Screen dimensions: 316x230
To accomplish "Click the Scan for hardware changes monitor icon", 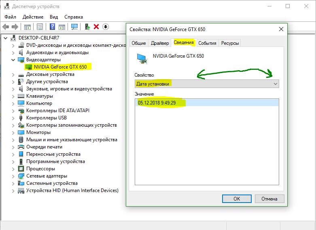I will [74, 27].
